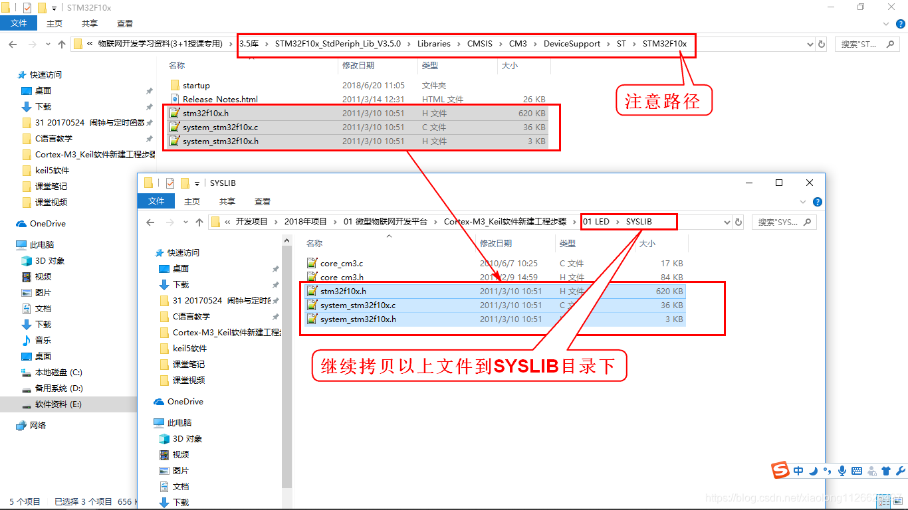The width and height of the screenshot is (908, 510).
Task: Click search box in SYSLIB window
Action: [784, 222]
